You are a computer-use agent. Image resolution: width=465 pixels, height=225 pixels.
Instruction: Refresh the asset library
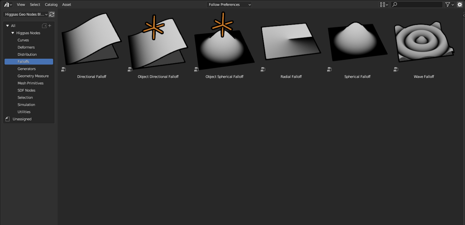(51, 14)
